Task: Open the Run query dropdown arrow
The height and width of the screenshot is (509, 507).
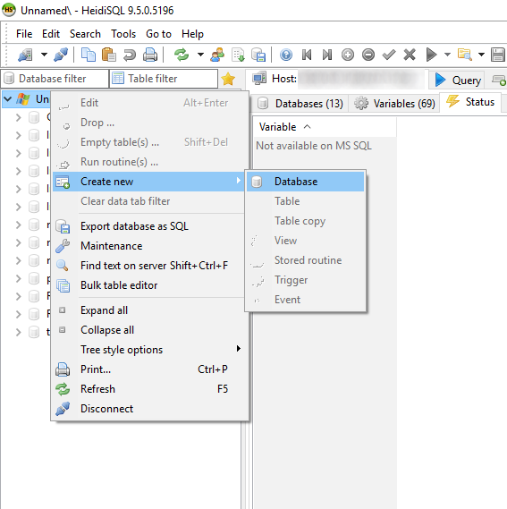Action: coord(447,55)
